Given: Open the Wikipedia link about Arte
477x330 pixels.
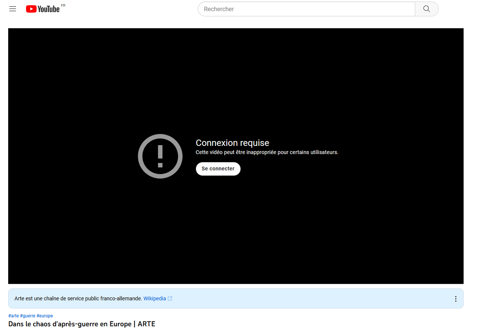Looking at the screenshot, I should click(x=158, y=298).
